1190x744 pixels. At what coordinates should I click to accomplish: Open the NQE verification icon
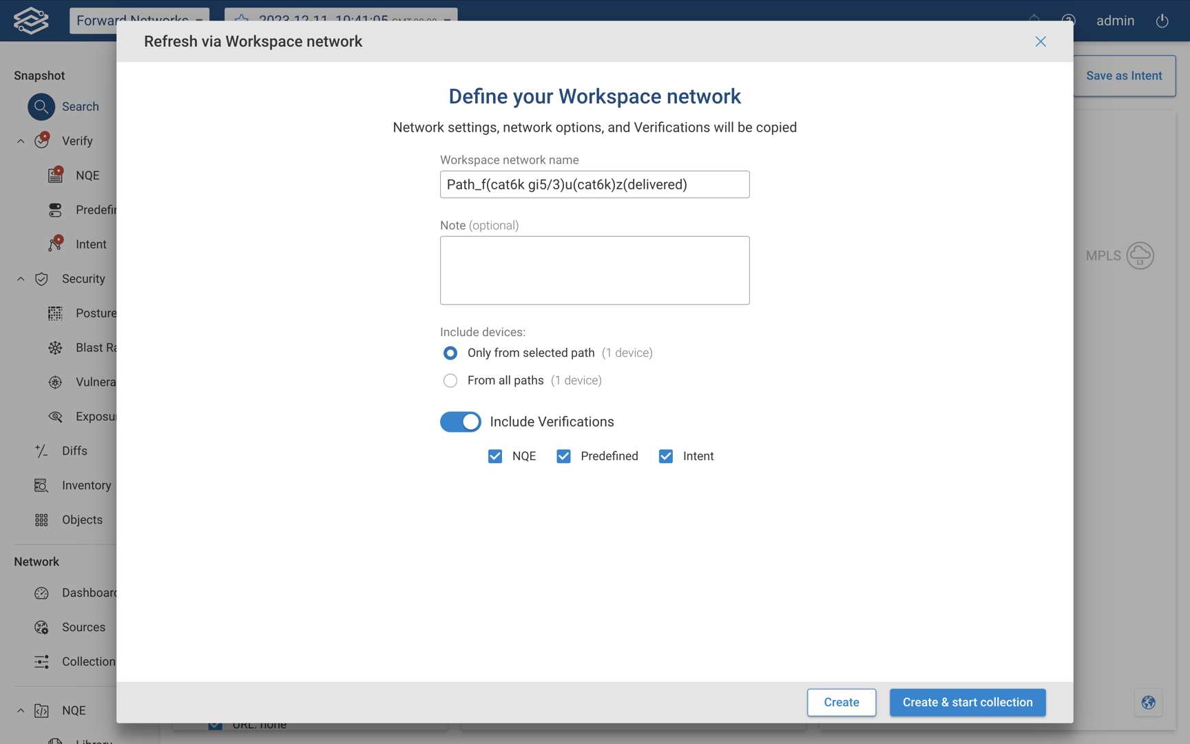(x=55, y=175)
